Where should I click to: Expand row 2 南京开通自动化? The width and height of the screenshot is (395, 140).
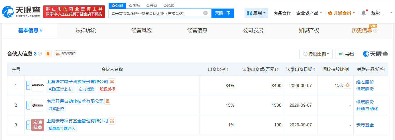tap(28, 105)
